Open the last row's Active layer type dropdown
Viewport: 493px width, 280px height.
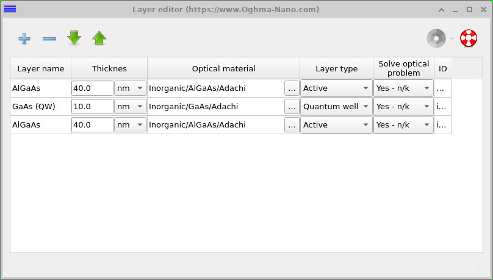(x=336, y=125)
